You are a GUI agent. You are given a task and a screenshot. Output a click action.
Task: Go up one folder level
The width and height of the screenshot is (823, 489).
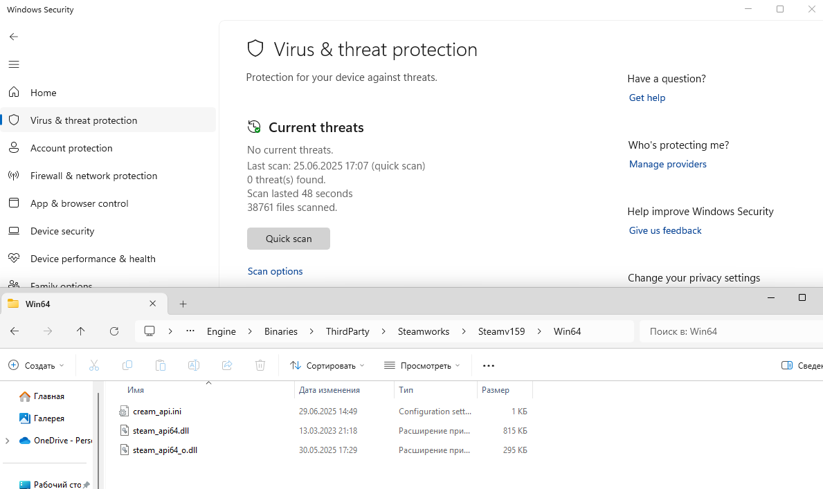pos(80,331)
